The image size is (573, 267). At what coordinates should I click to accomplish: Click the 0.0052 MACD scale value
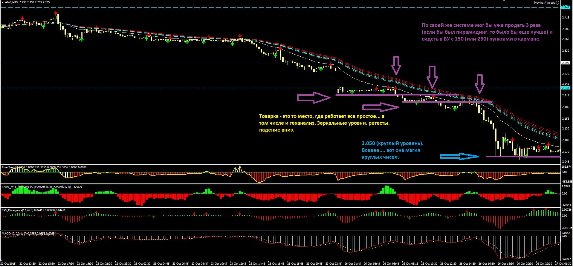point(566,233)
